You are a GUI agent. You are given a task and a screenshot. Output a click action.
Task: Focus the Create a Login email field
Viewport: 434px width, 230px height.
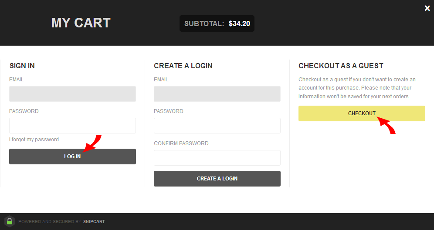[217, 94]
